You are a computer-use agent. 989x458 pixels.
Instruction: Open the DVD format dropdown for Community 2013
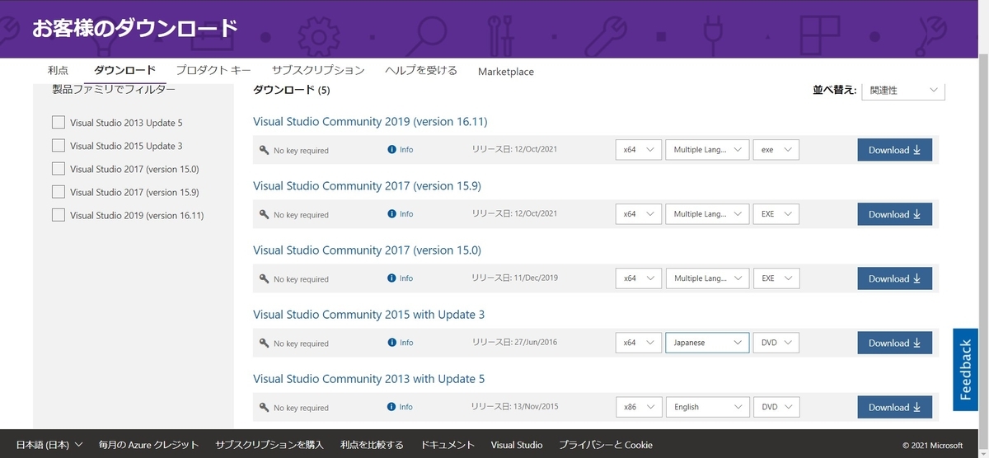point(776,407)
